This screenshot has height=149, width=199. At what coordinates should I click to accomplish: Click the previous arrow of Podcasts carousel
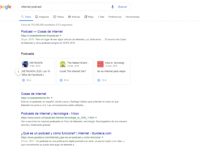coord(18,72)
